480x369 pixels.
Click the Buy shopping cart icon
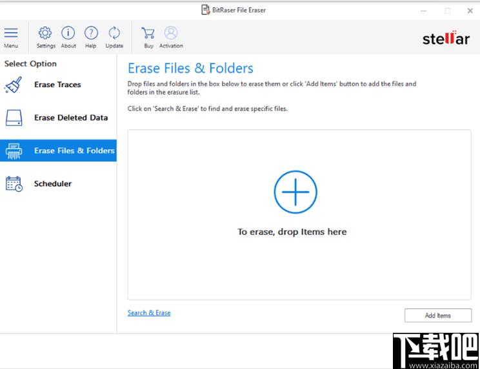coord(148,33)
